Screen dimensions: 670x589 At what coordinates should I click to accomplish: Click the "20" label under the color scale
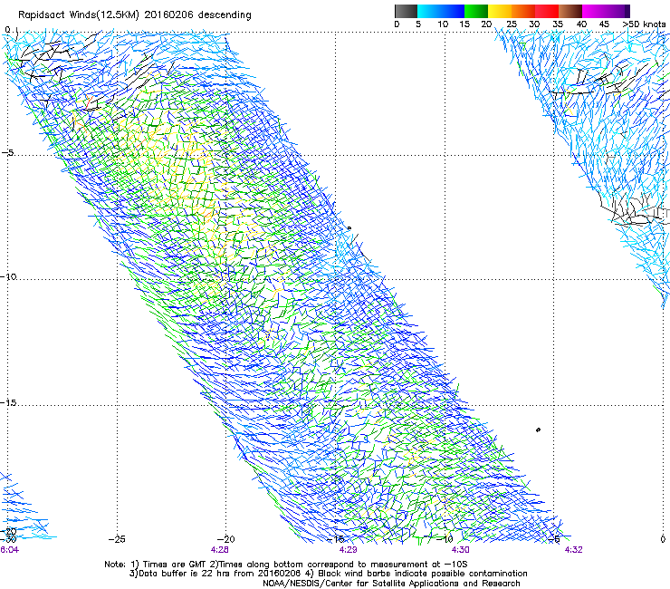[486, 24]
